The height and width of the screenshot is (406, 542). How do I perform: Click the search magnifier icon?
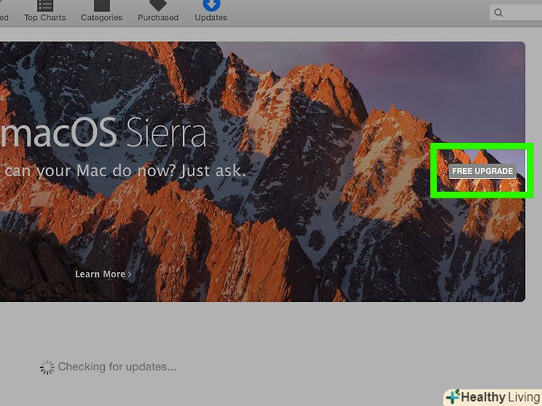click(499, 13)
